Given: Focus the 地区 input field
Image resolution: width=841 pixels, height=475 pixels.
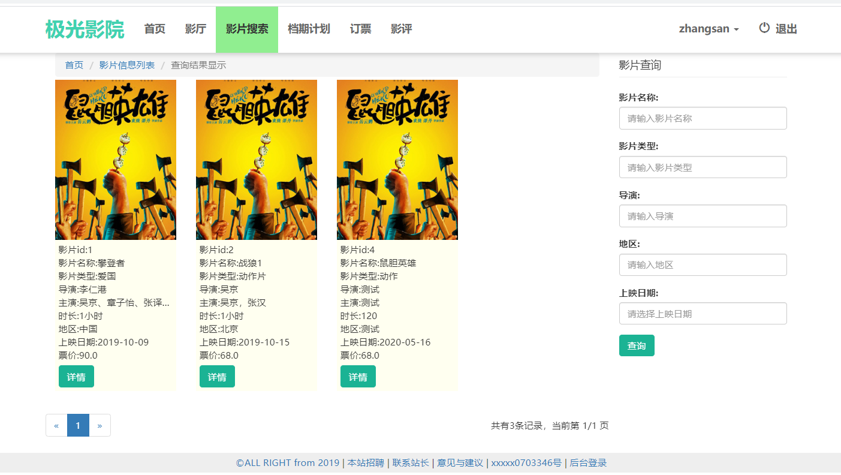Looking at the screenshot, I should (x=703, y=264).
